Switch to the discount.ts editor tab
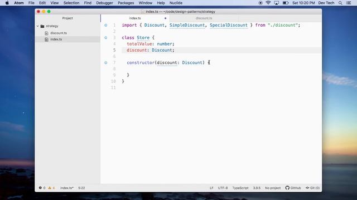357x200 pixels. click(204, 18)
